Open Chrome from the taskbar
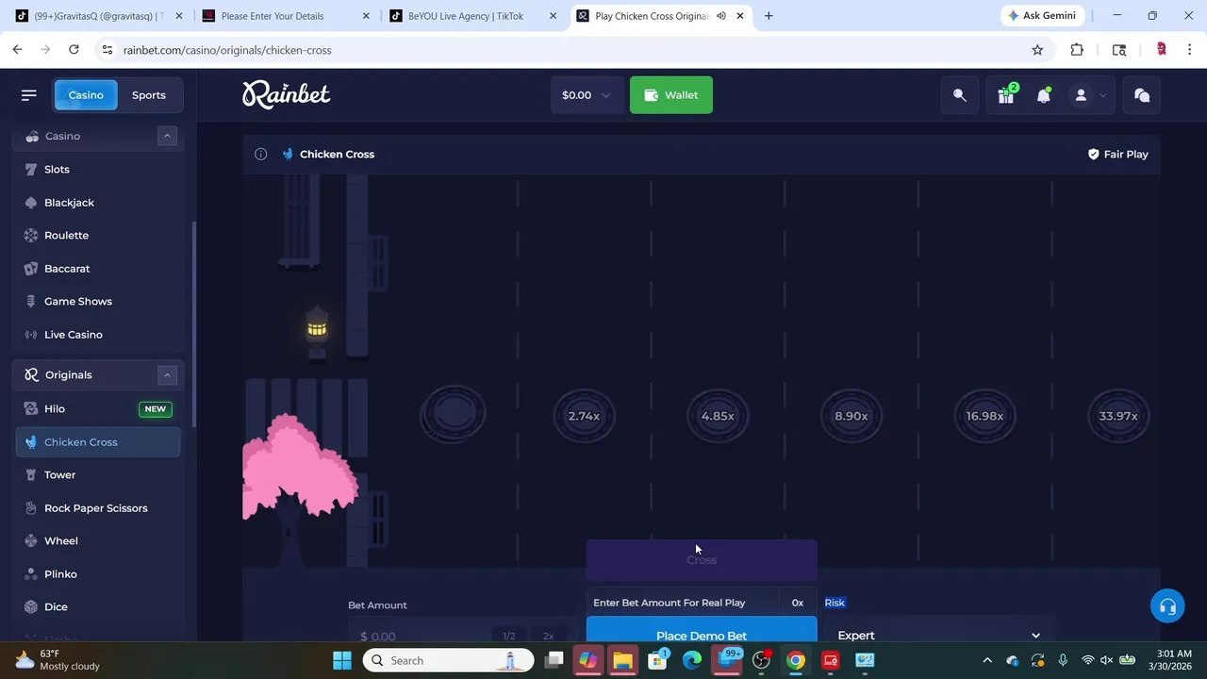Screen dimensions: 1207x679 click(796, 660)
